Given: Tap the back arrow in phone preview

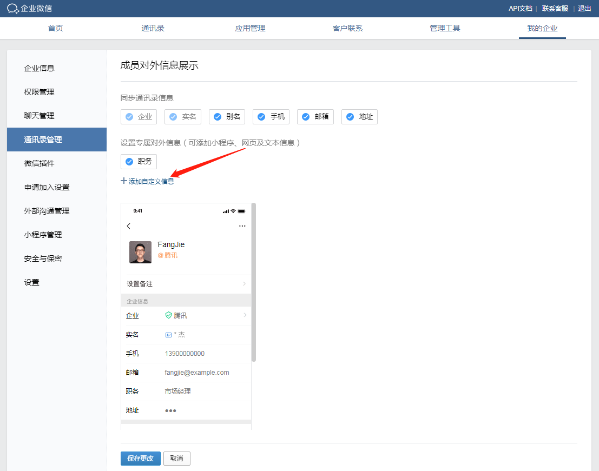Looking at the screenshot, I should pyautogui.click(x=129, y=226).
